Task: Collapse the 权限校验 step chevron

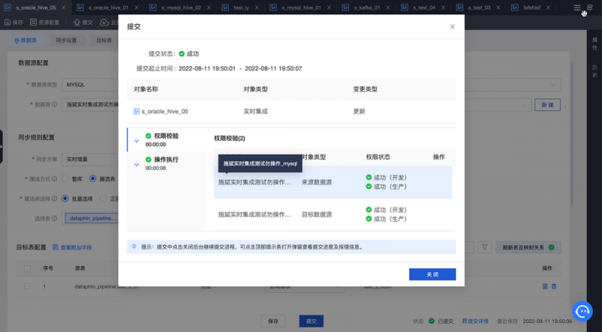Action: pyautogui.click(x=136, y=140)
